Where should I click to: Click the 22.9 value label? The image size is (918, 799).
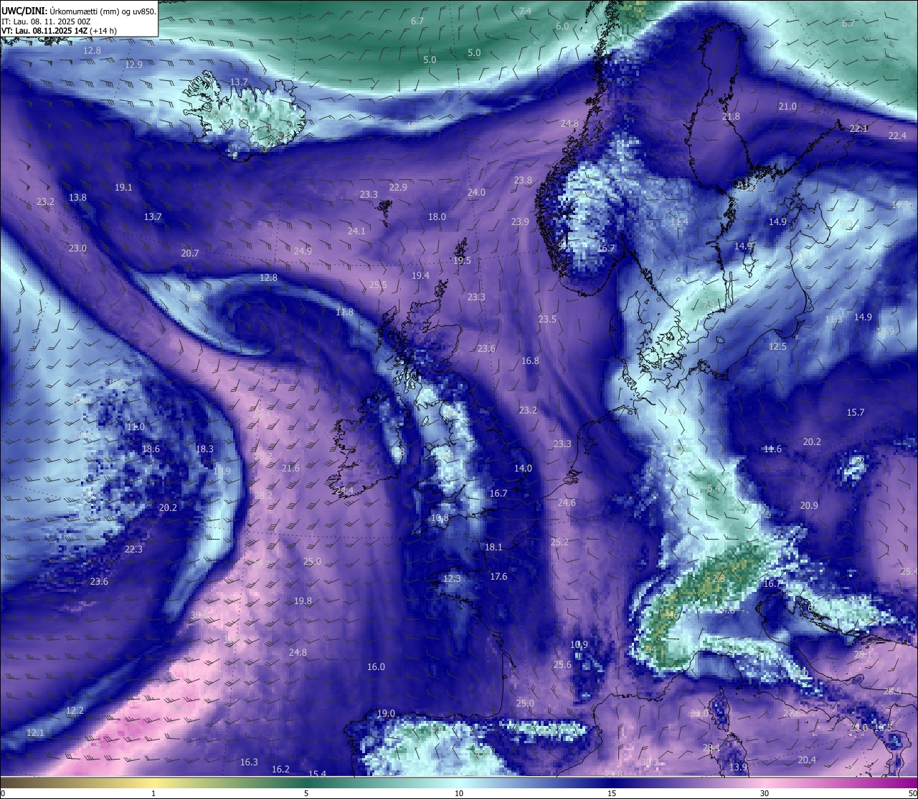point(398,188)
